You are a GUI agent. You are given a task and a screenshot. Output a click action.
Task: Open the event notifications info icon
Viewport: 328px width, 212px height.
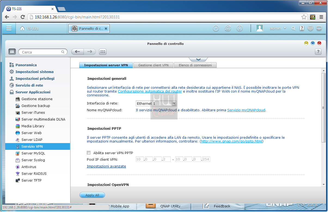240,28
